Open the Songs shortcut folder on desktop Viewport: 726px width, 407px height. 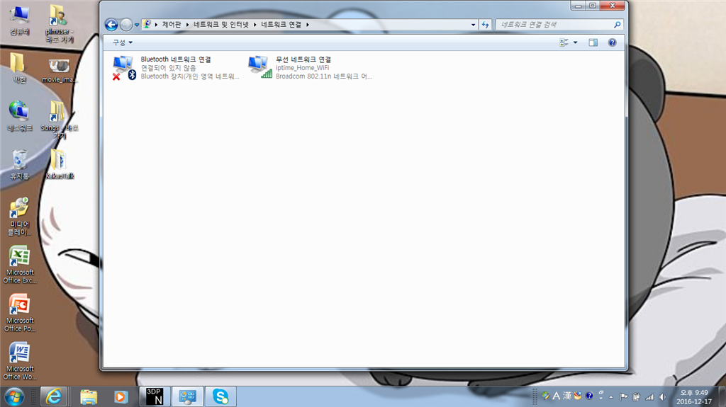click(59, 120)
